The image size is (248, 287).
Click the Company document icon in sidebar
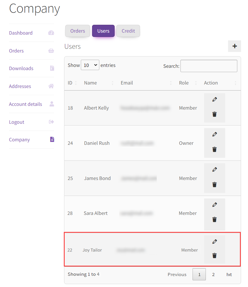coord(52,139)
